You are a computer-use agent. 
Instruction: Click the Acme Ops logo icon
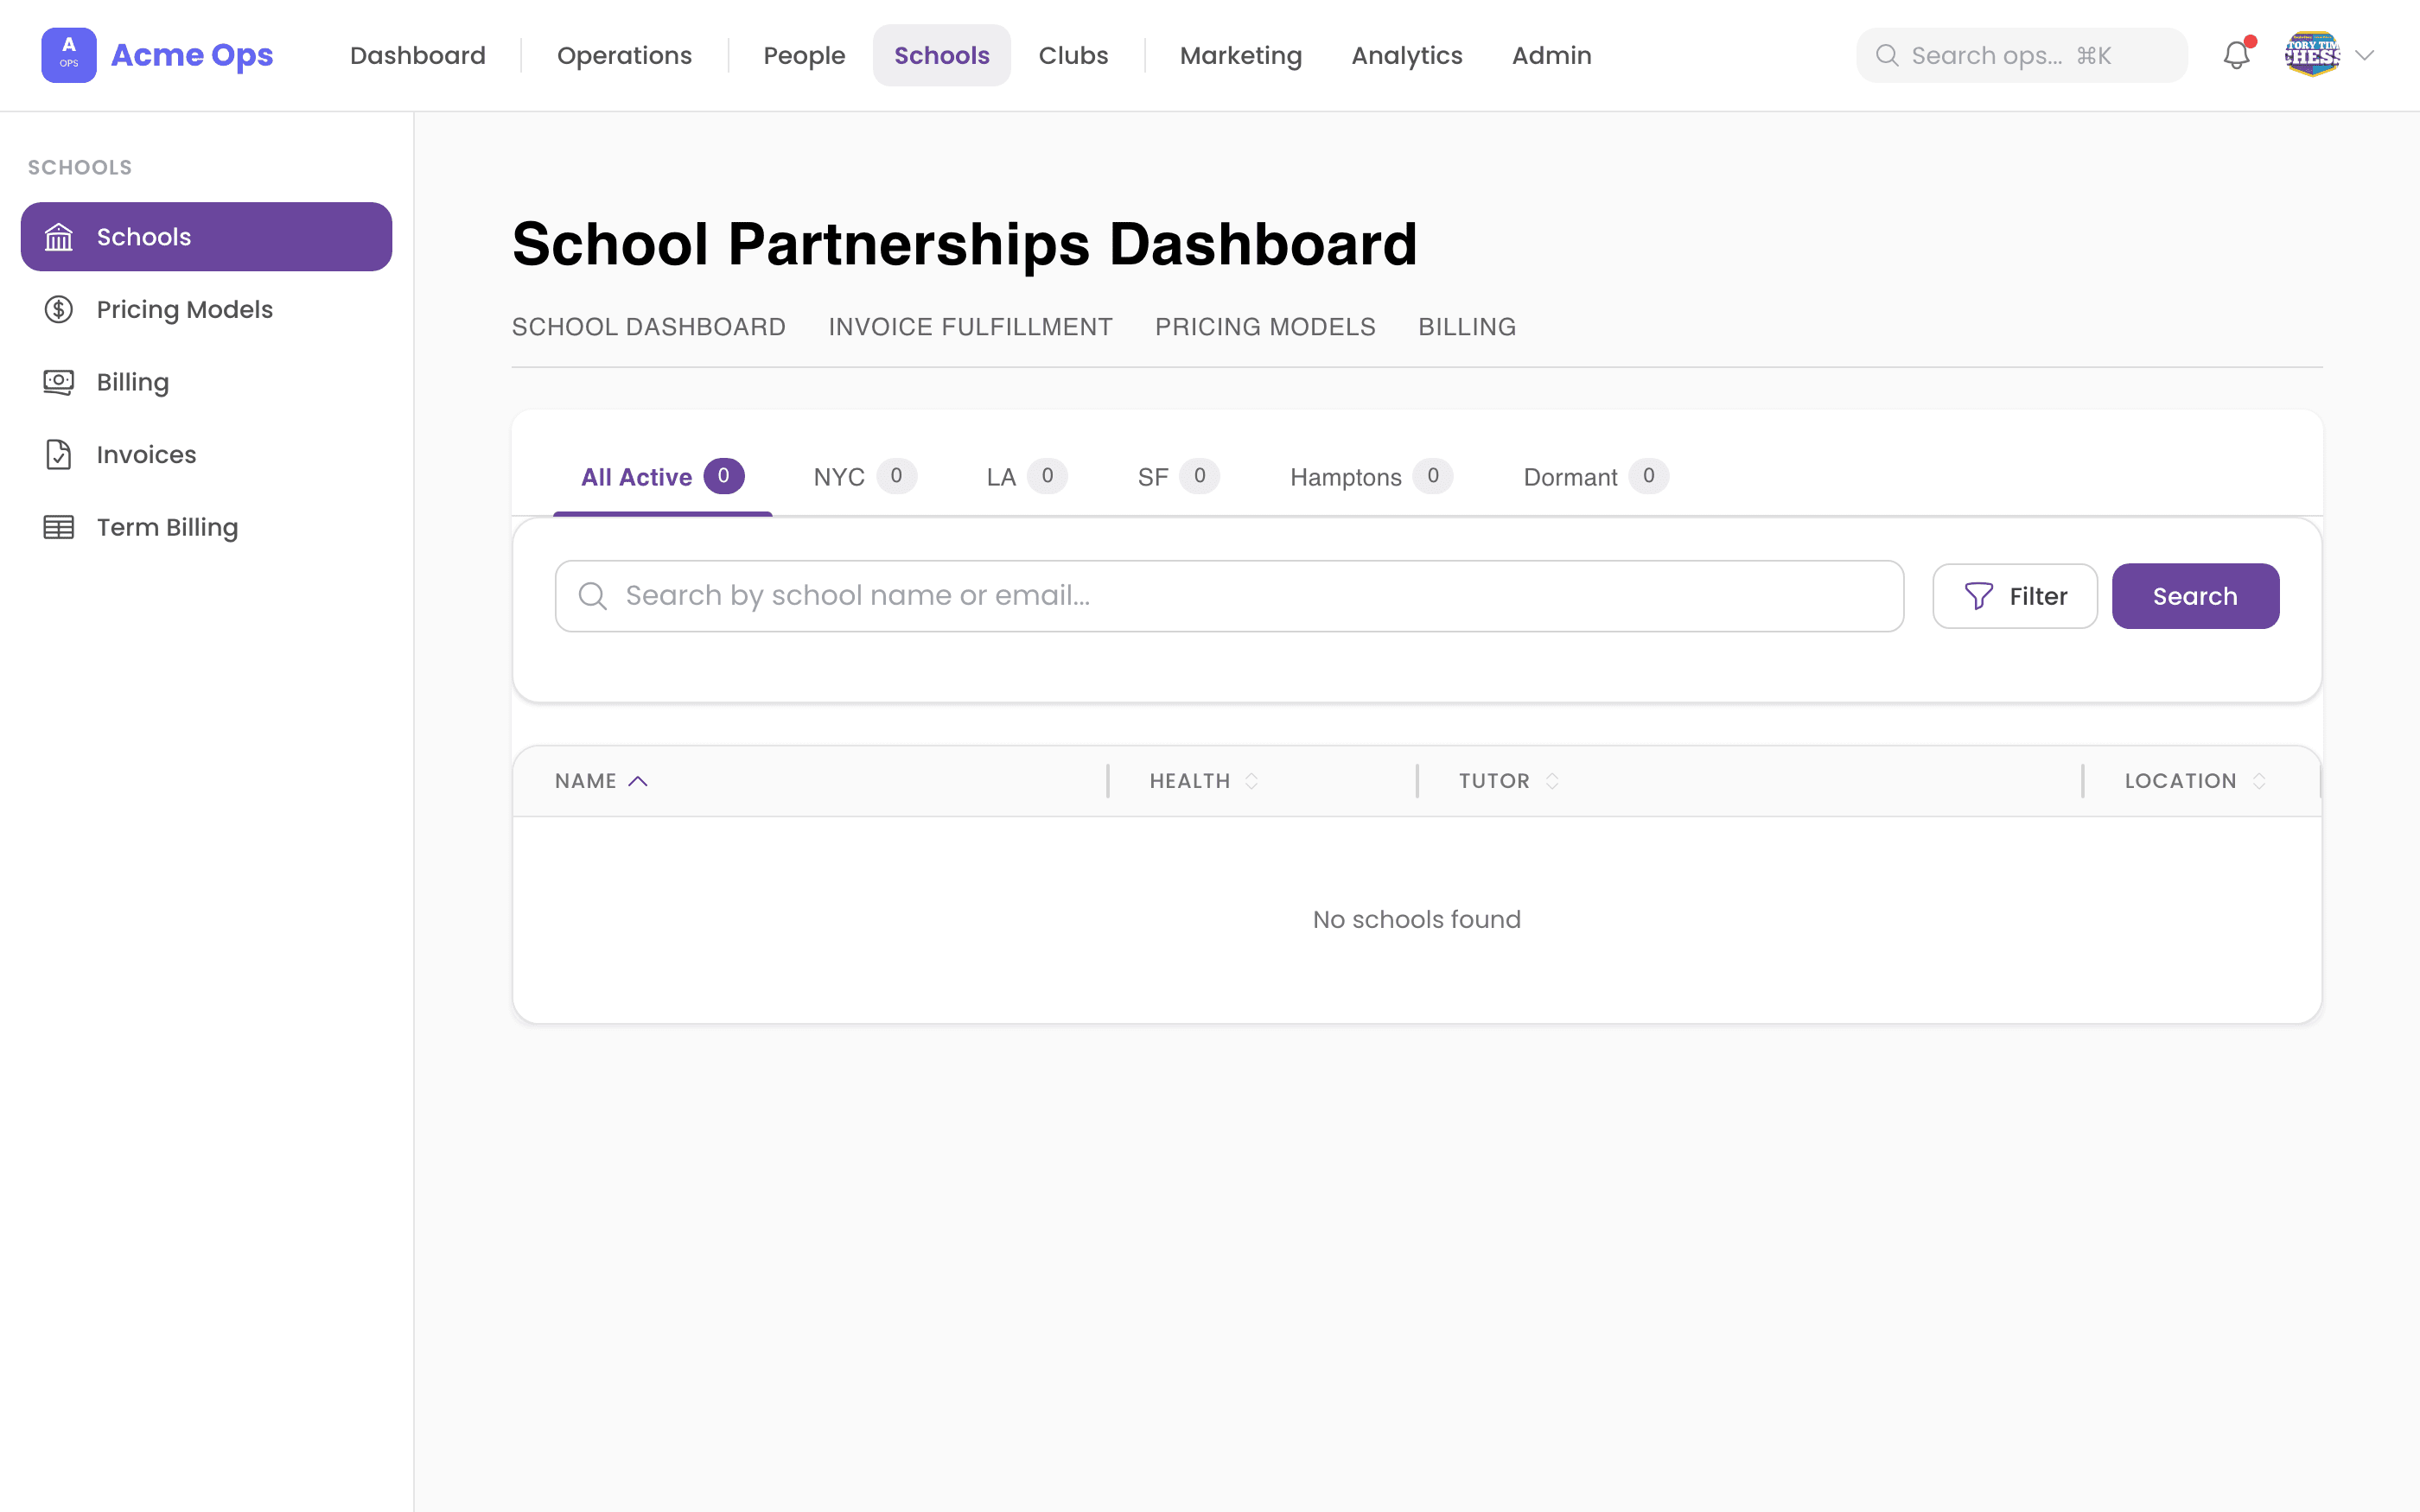tap(68, 54)
